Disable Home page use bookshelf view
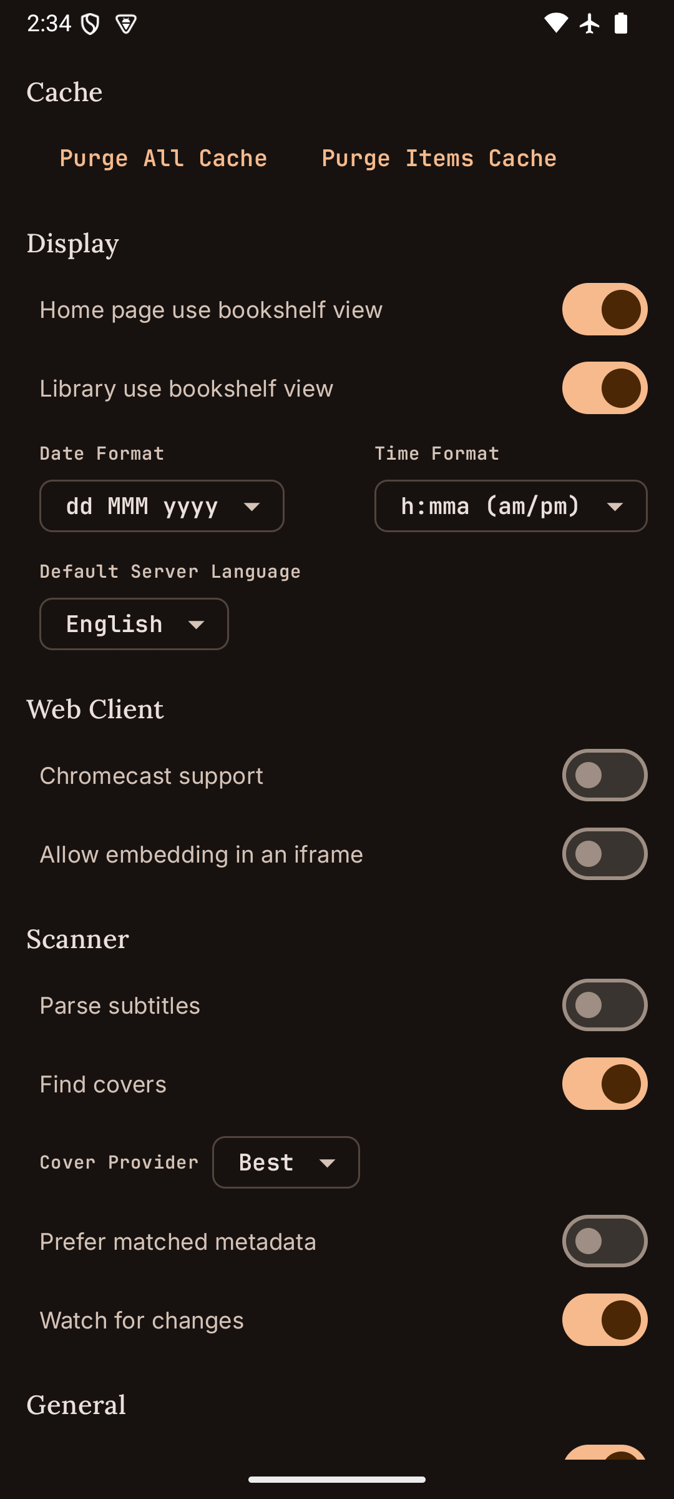 coord(605,310)
